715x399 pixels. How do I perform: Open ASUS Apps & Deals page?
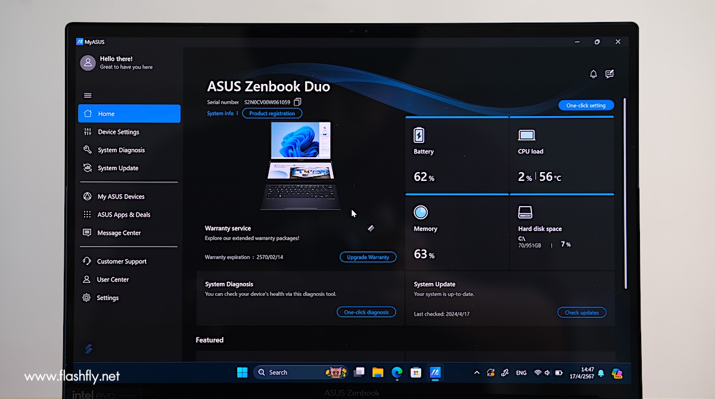coord(124,215)
